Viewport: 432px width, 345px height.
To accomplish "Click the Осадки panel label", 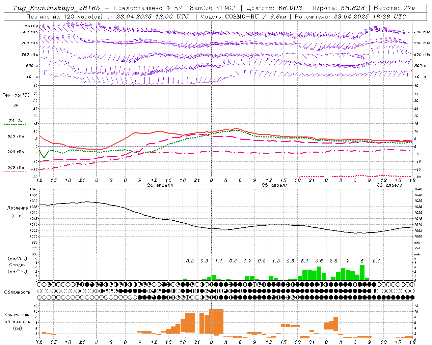I will click(x=17, y=265).
